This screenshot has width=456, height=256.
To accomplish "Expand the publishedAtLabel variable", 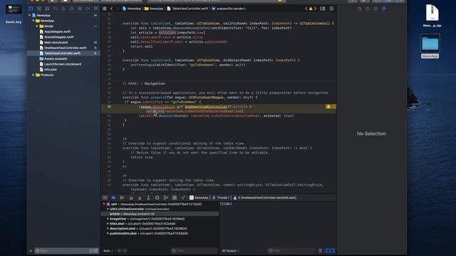I will (108, 233).
